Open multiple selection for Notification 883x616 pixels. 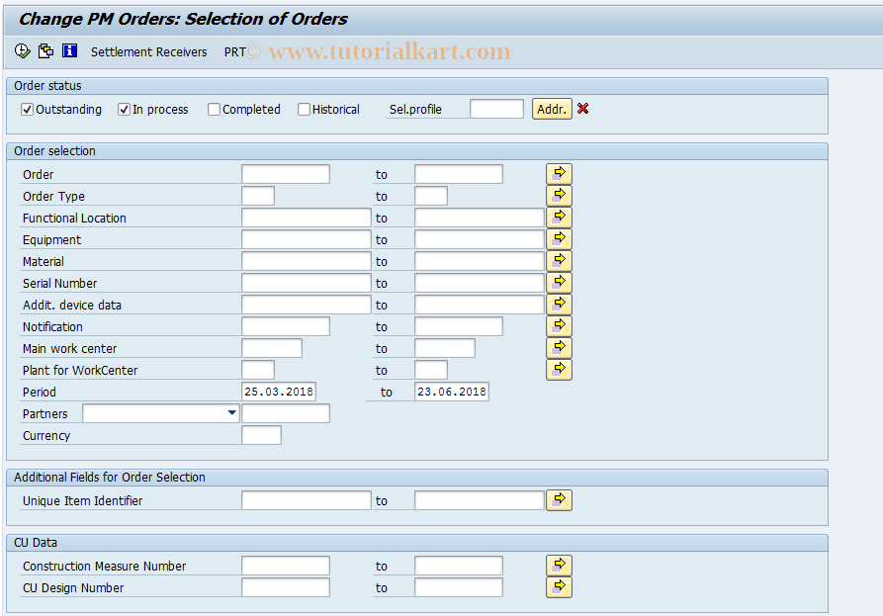pos(559,325)
